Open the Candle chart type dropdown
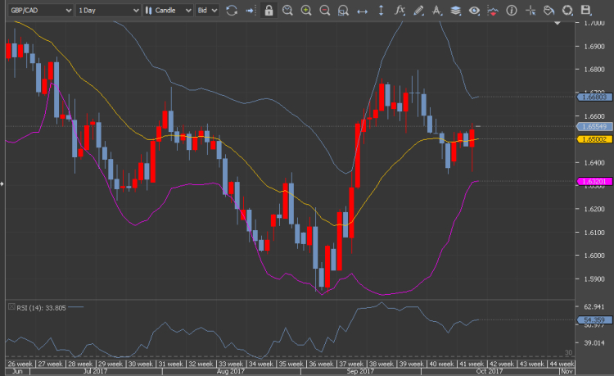Viewport: 614px width, 376px height. (168, 11)
